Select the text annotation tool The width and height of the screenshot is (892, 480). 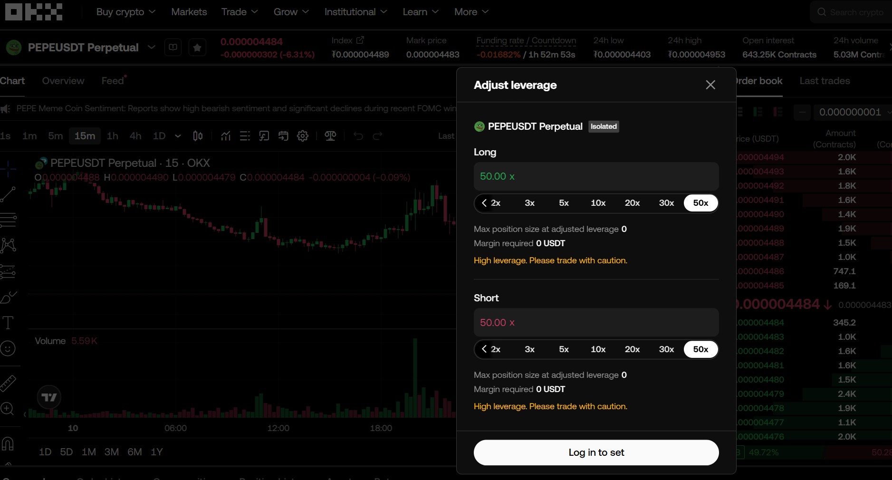point(8,323)
